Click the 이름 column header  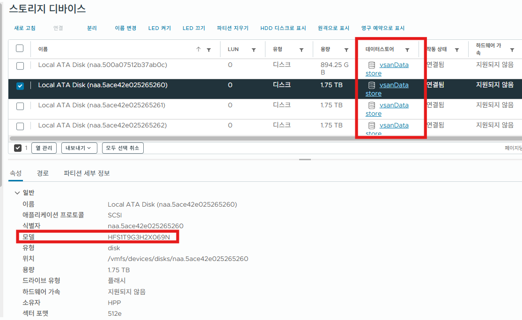point(43,49)
